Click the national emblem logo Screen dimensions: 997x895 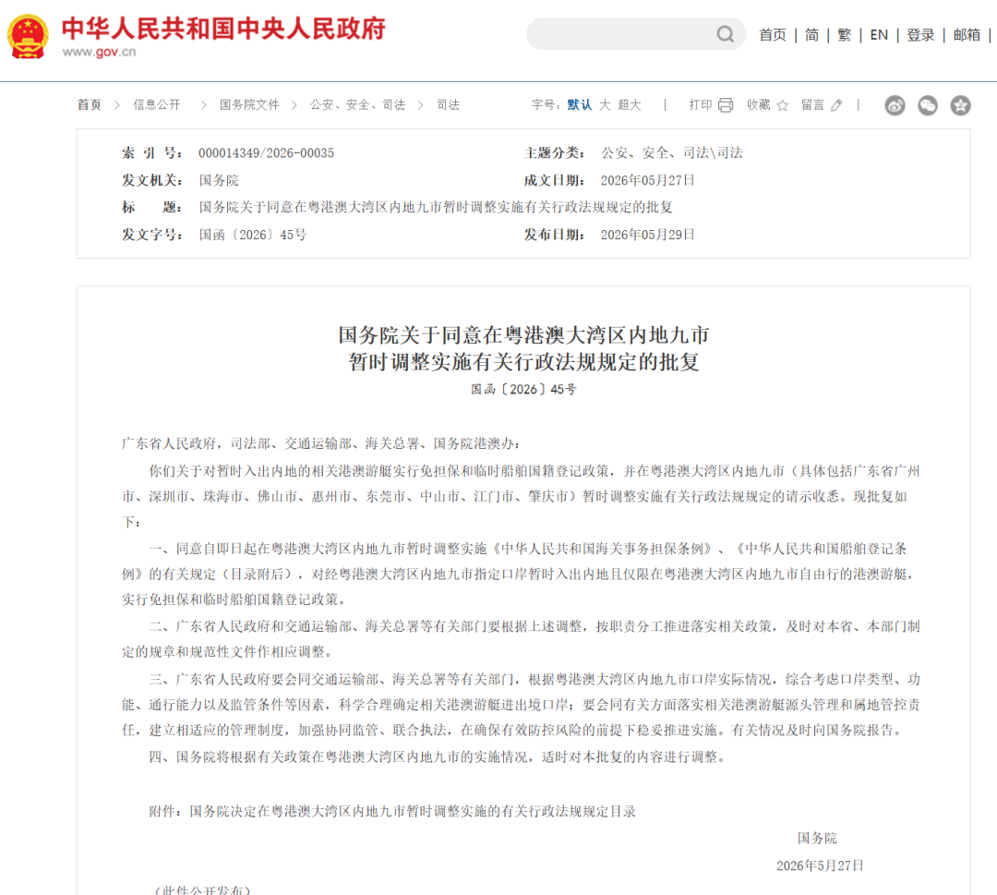(28, 36)
